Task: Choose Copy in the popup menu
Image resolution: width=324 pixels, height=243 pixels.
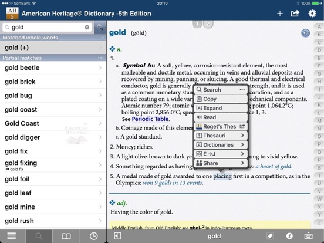Action: [x=221, y=99]
